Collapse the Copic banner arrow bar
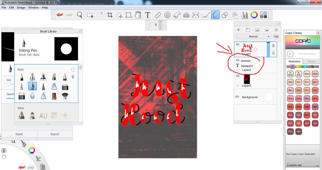322x170 pixels. [x=303, y=47]
